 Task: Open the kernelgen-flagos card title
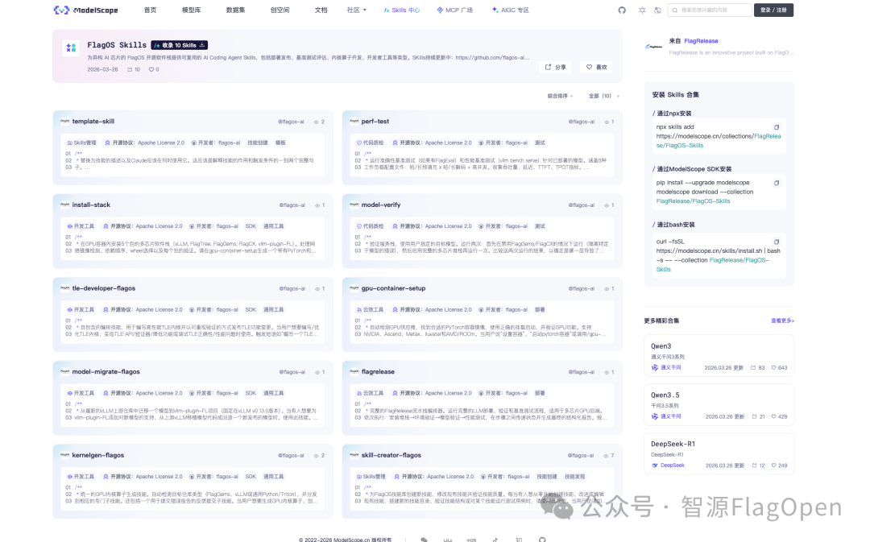(98, 456)
